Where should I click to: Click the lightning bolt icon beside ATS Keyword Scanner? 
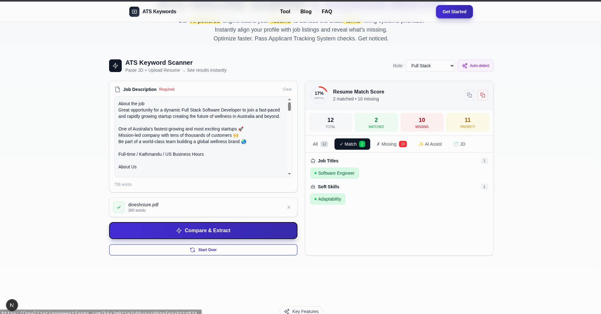115,66
